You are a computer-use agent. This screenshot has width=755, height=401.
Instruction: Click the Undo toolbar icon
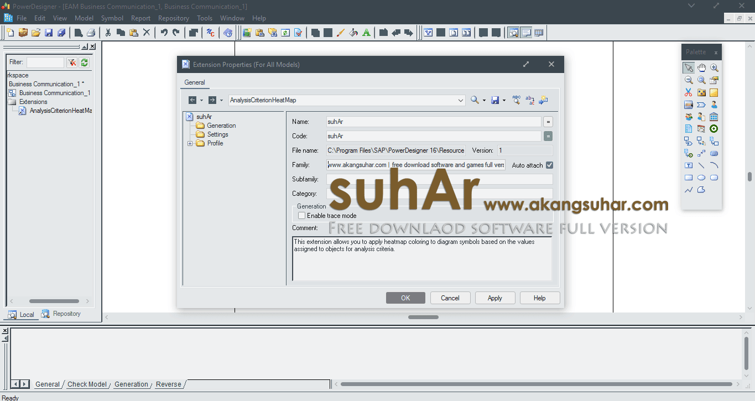(x=164, y=33)
